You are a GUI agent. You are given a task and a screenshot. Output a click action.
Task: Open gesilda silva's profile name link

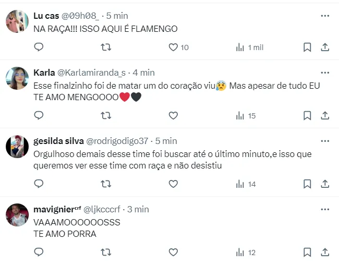click(x=56, y=141)
